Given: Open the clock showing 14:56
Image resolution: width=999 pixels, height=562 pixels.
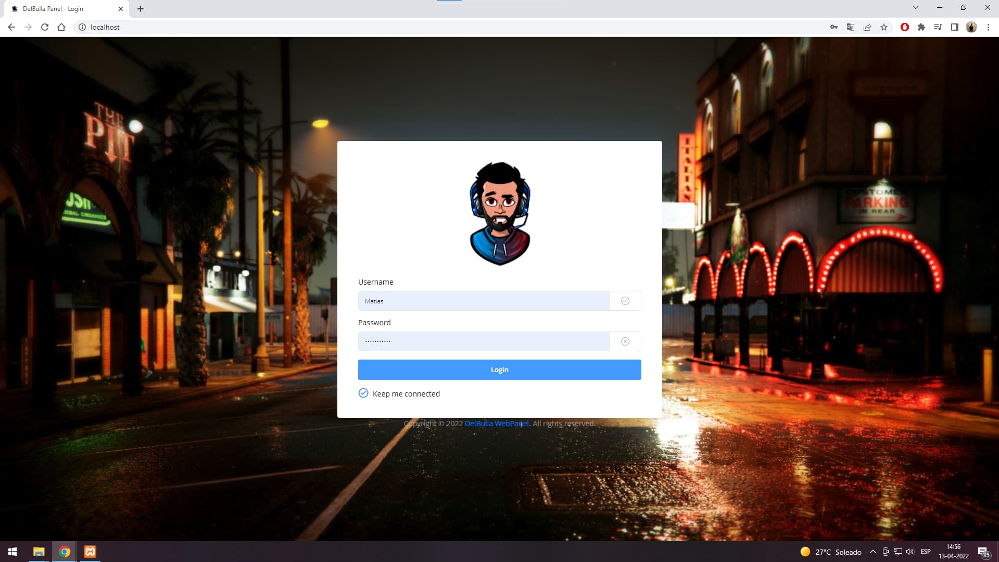Looking at the screenshot, I should (x=954, y=552).
